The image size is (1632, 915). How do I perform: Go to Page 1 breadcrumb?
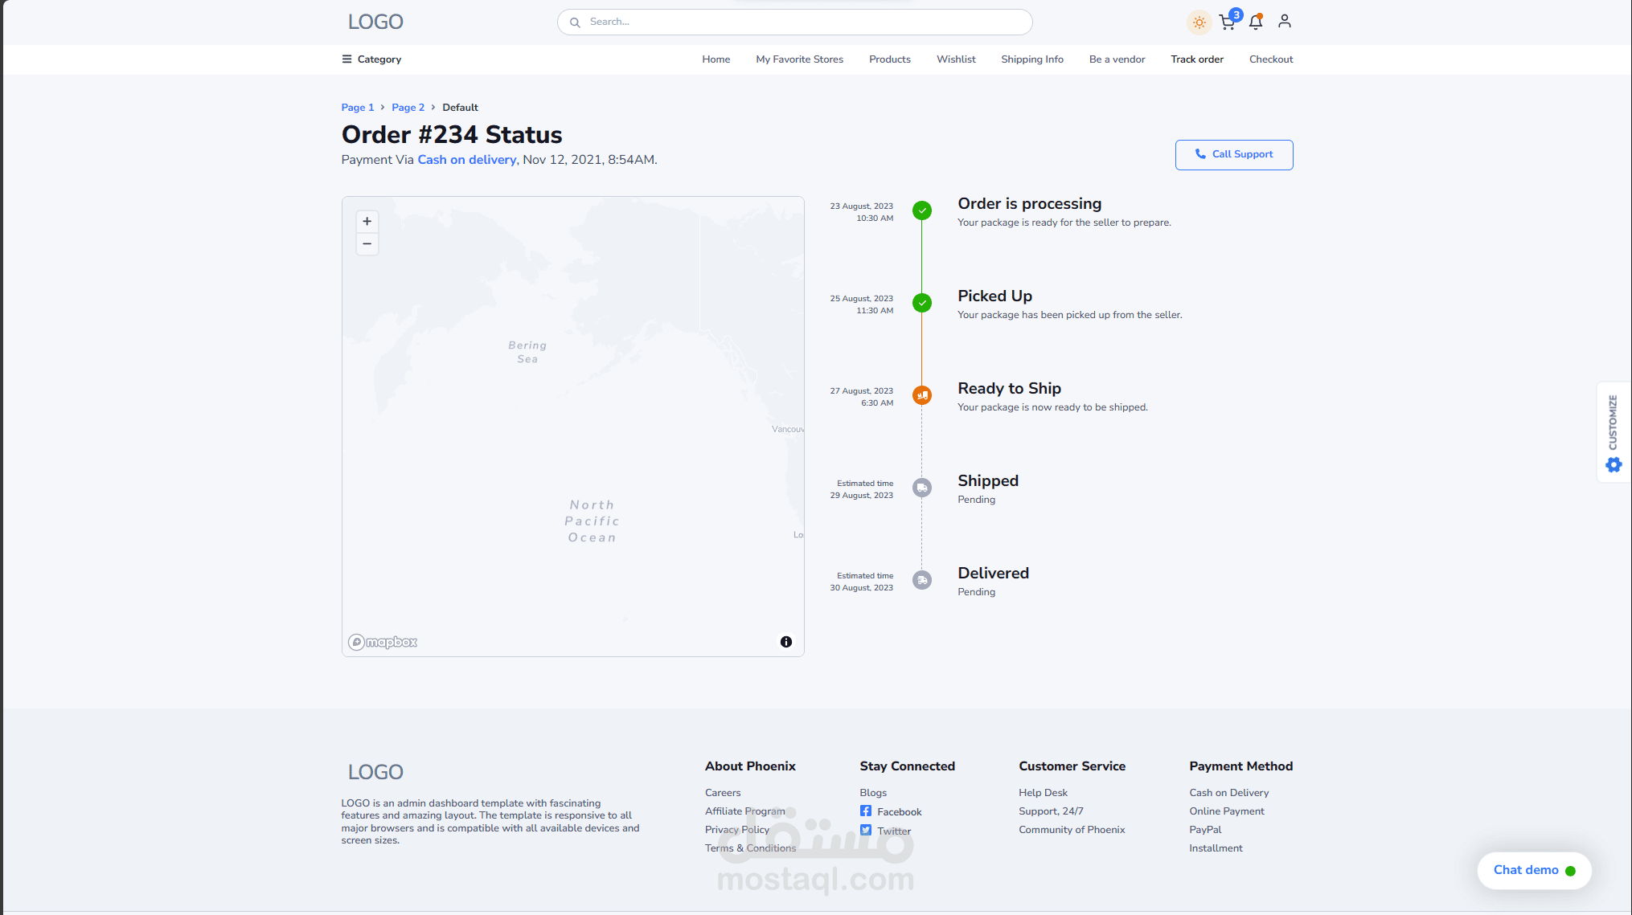(x=357, y=108)
